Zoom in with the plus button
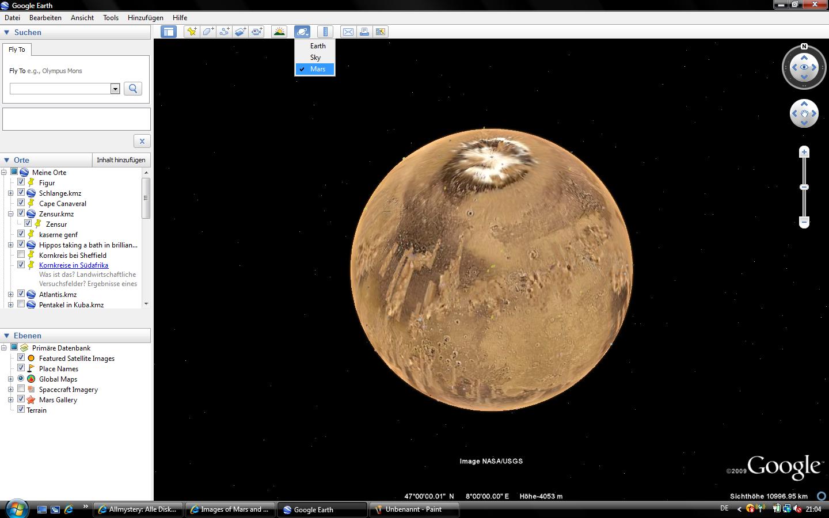Viewport: 829px width, 518px height. (804, 152)
